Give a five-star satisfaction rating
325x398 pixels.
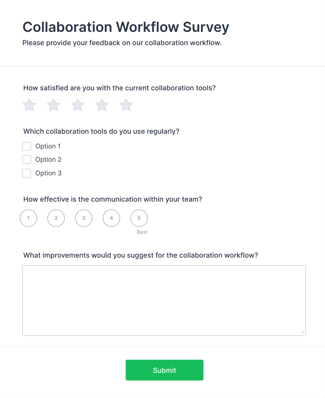point(125,105)
